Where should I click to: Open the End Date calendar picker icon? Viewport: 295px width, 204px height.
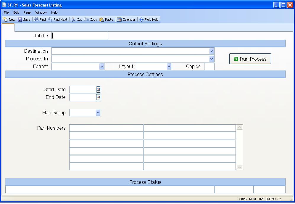[x=98, y=97]
